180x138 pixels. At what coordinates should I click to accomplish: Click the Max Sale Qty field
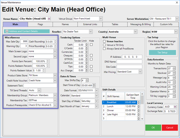tap(24, 41)
